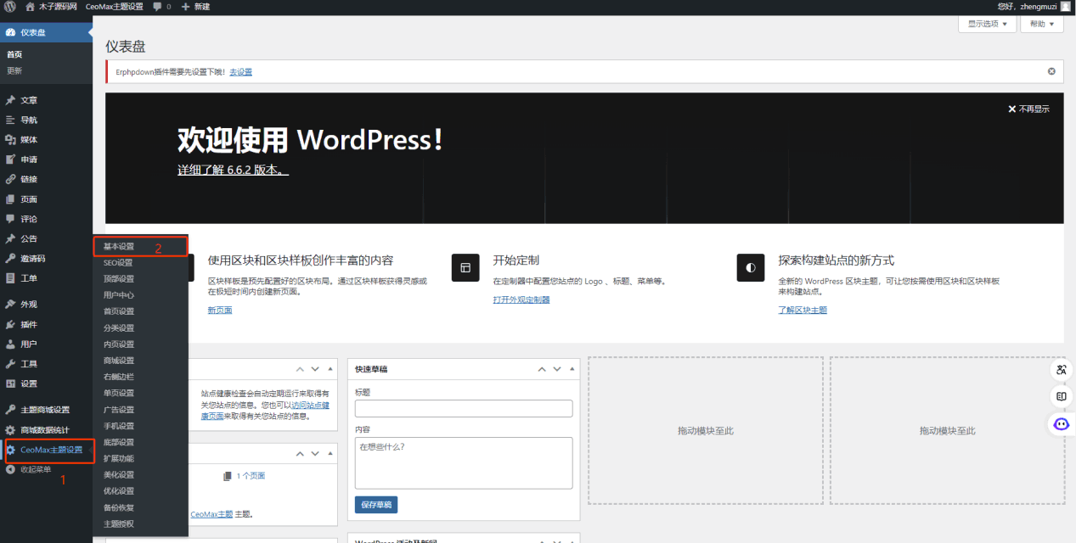
Task: Open the 更新 submenu under 仪表盘
Action: coord(14,70)
